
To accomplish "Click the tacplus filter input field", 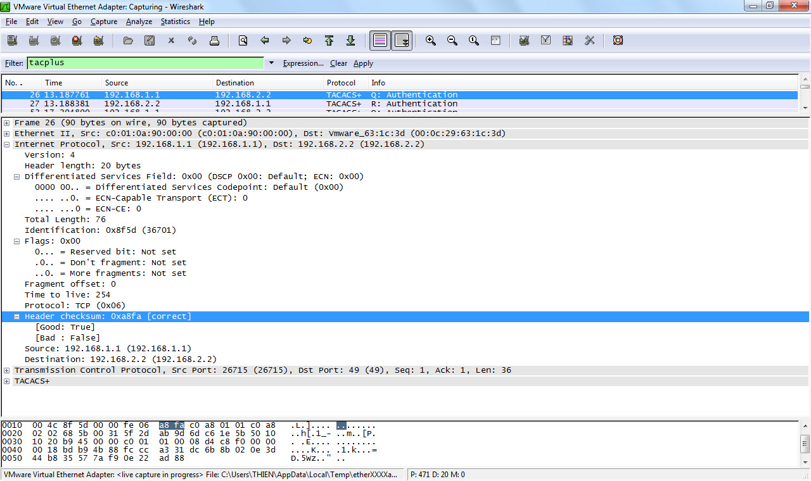I will (144, 63).
